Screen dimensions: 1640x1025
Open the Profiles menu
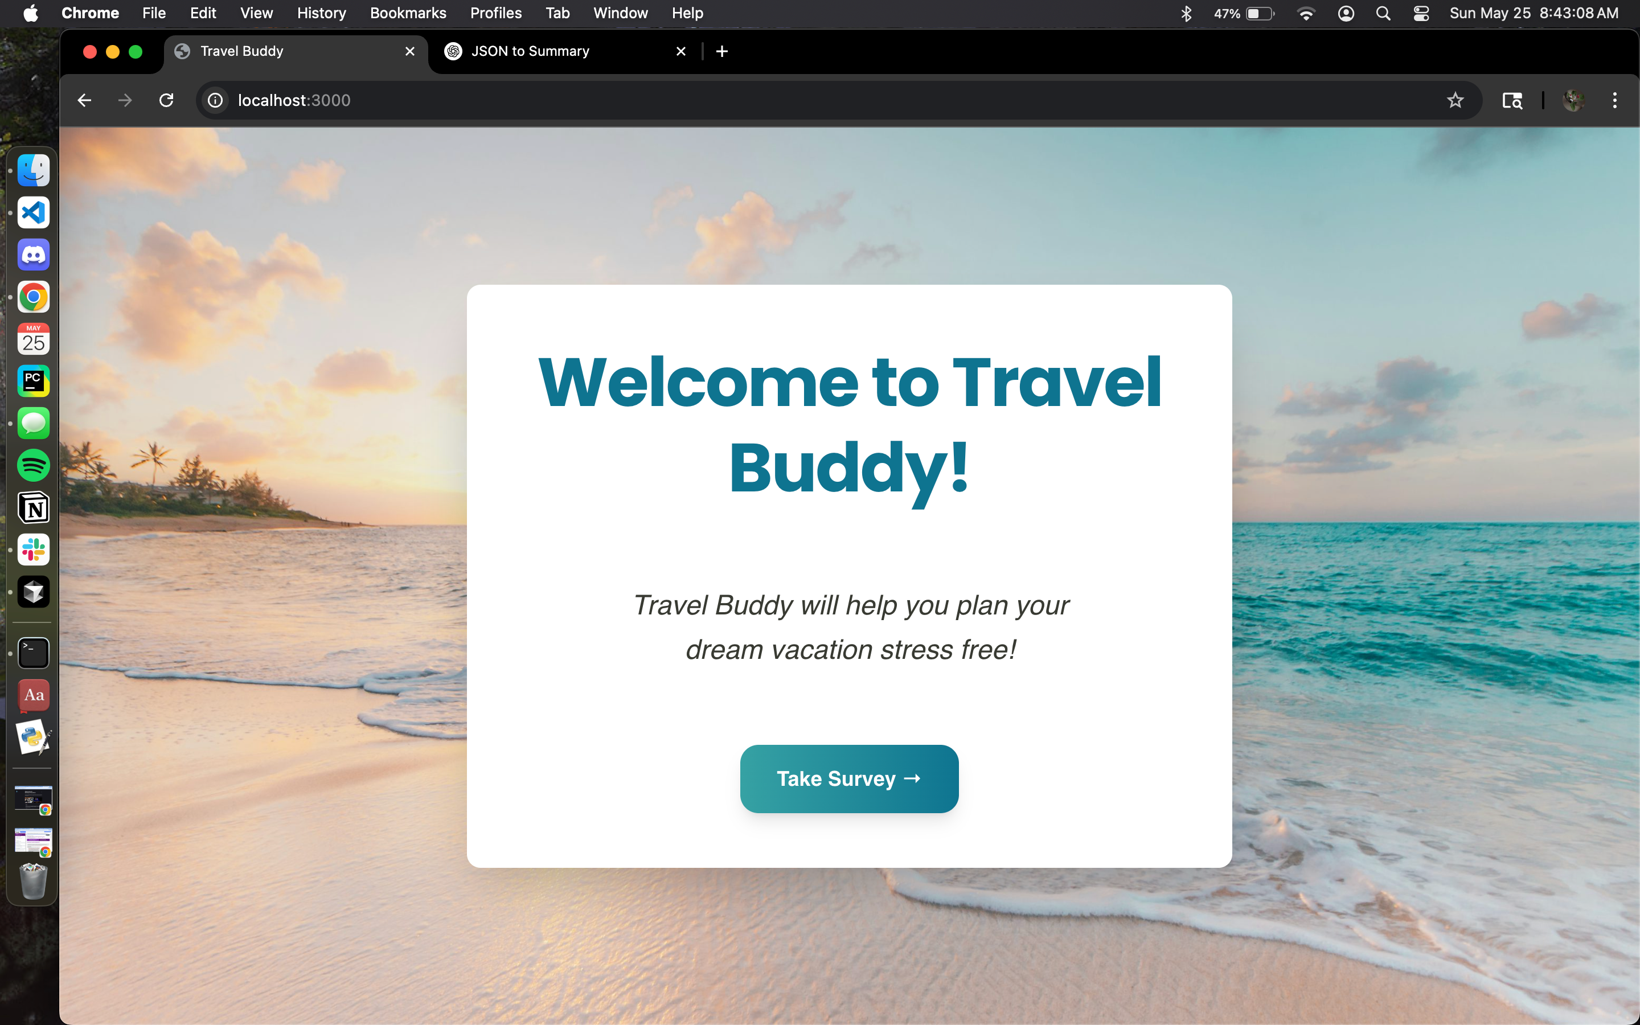495,13
